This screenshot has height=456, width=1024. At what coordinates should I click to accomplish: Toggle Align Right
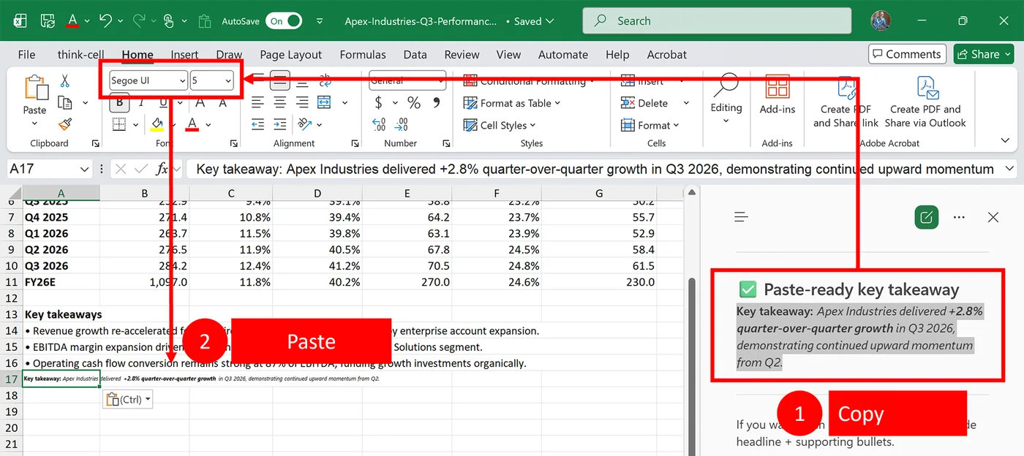pos(301,103)
